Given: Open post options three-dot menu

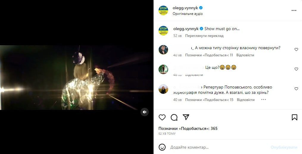Looking at the screenshot, I should click(294, 10).
